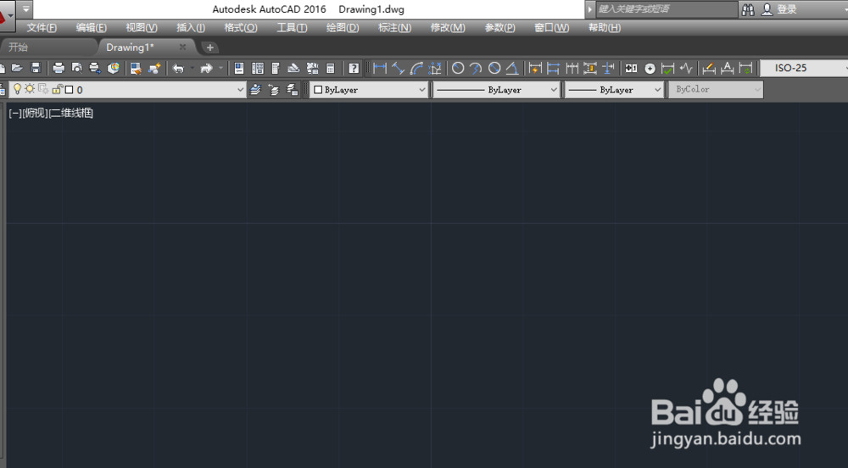The width and height of the screenshot is (848, 468).
Task: Open Plot Preview from the standard toolbar
Action: click(x=77, y=68)
